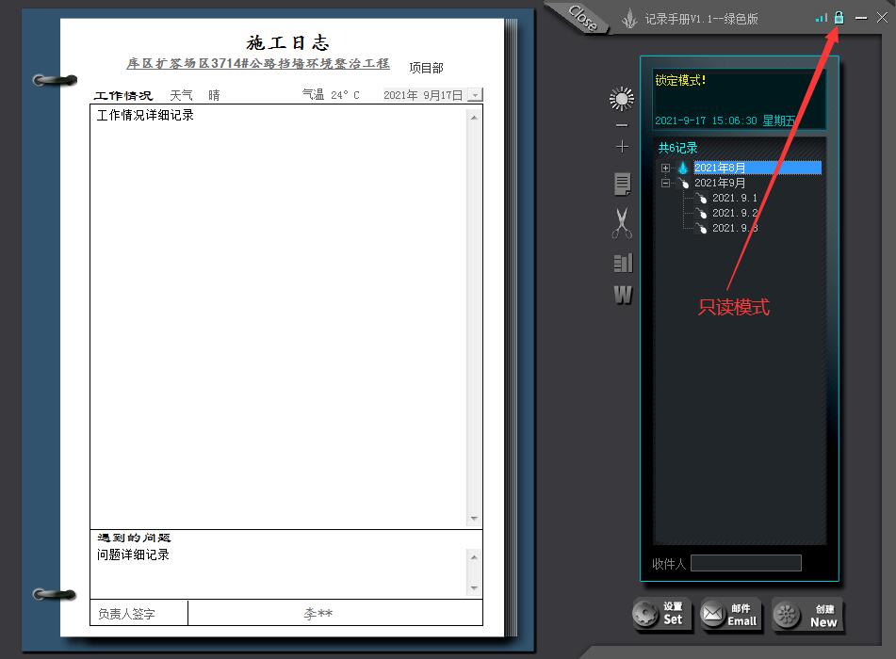Click the 创建 New button
Image resolution: width=896 pixels, height=659 pixels.
(x=807, y=615)
